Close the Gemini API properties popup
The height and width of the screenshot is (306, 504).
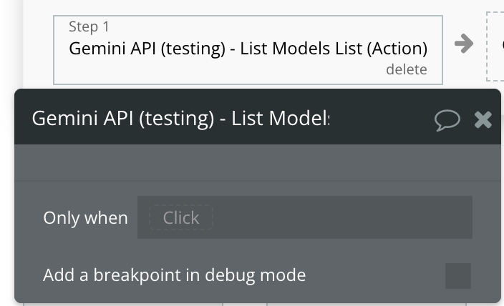(x=483, y=119)
